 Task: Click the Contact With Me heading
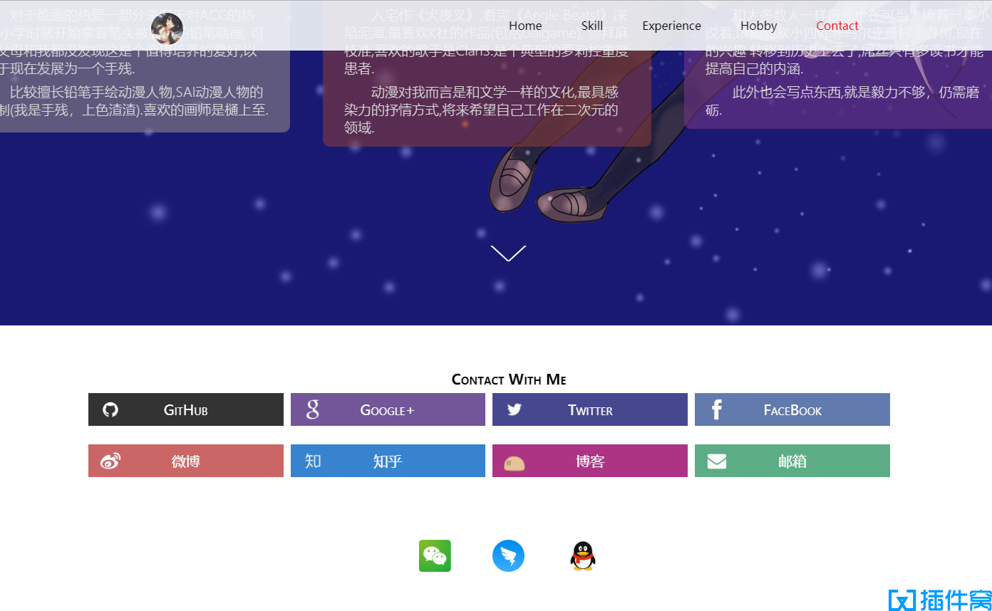(x=509, y=380)
